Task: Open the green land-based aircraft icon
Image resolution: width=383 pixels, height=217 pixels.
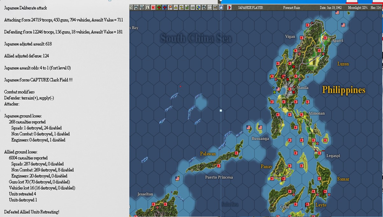Action: coord(159,7)
